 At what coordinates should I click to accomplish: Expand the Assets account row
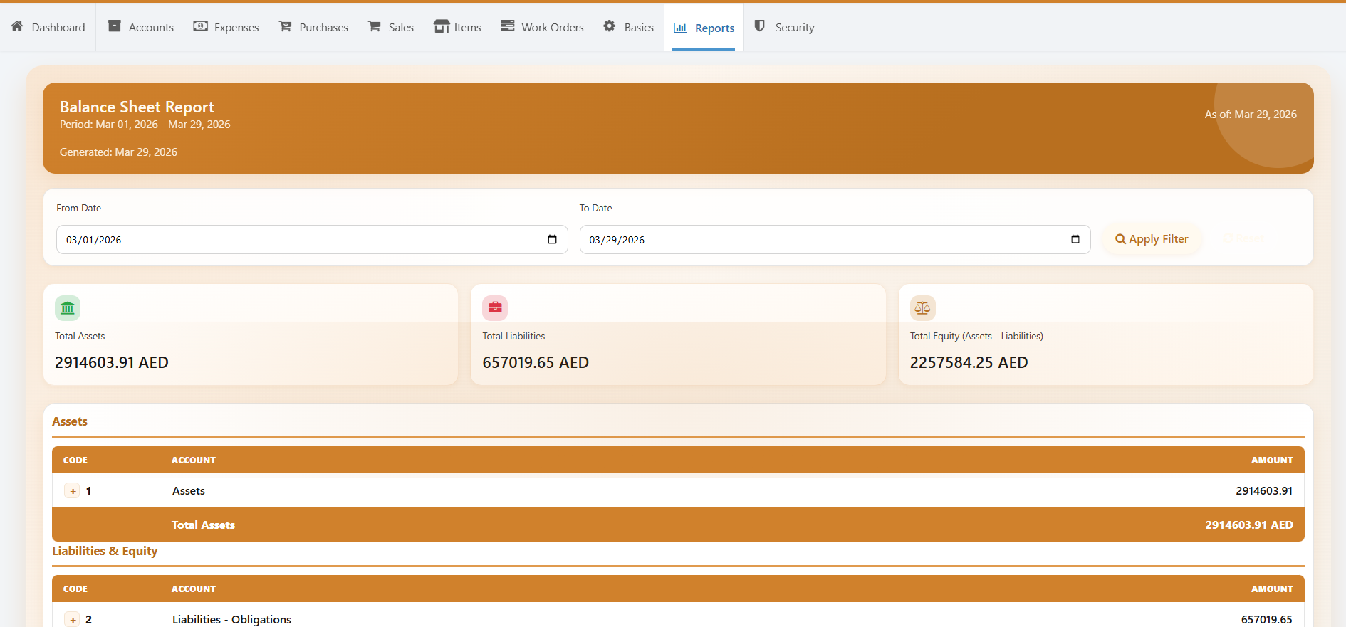pos(73,491)
